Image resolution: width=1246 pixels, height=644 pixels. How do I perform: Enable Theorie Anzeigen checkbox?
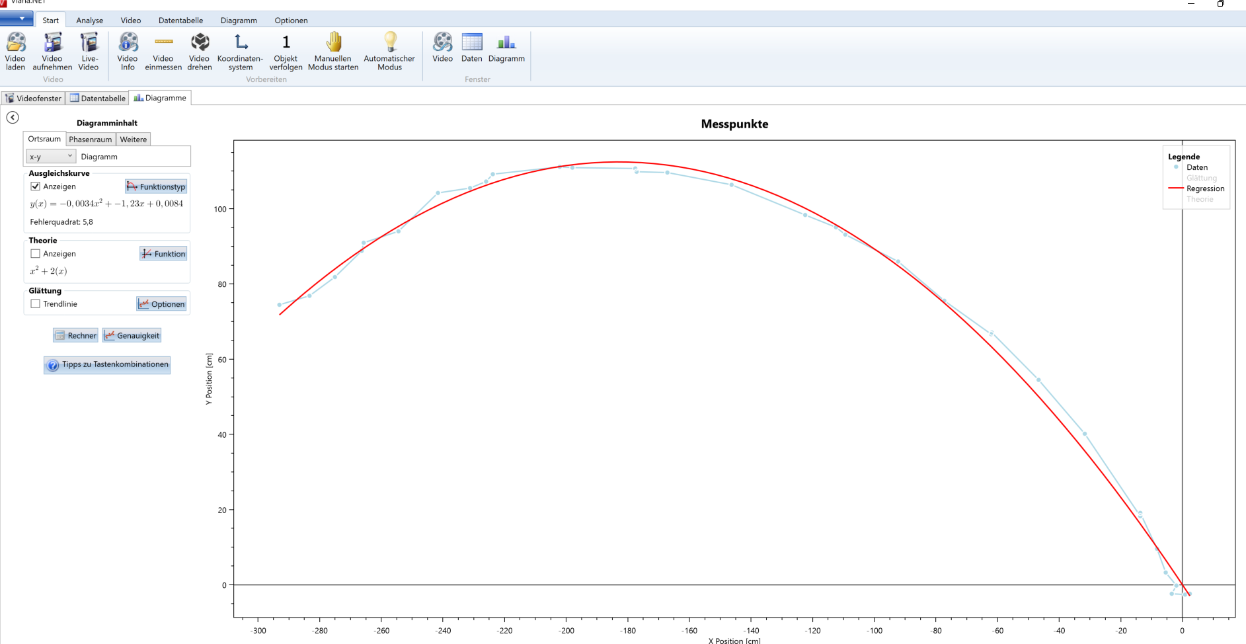pos(36,254)
